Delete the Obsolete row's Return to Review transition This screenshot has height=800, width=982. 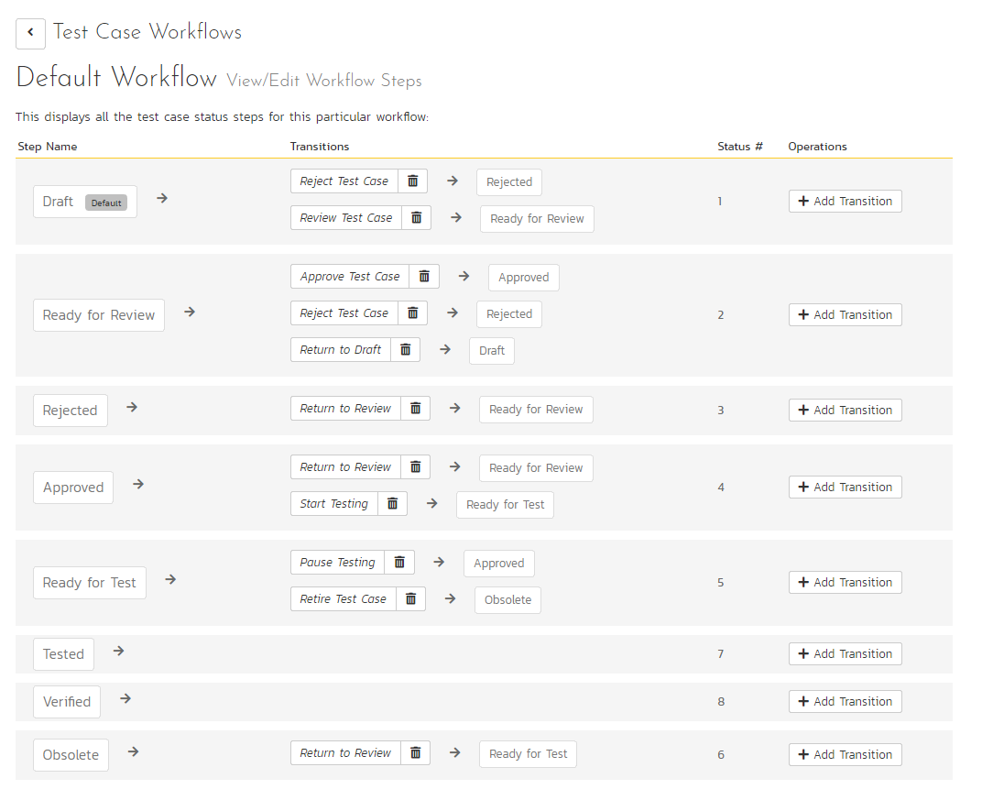click(x=415, y=753)
